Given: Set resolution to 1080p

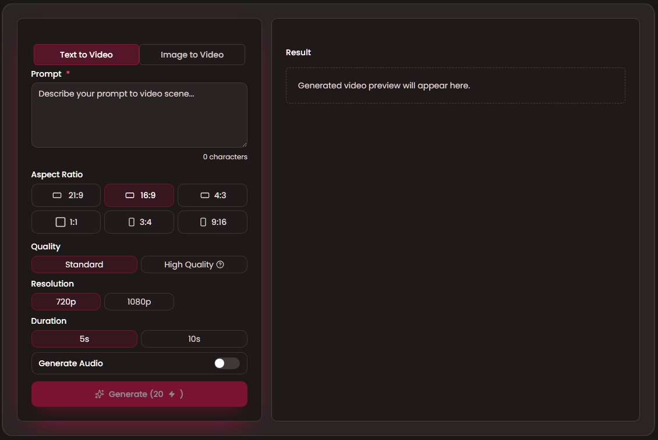Looking at the screenshot, I should pos(139,302).
